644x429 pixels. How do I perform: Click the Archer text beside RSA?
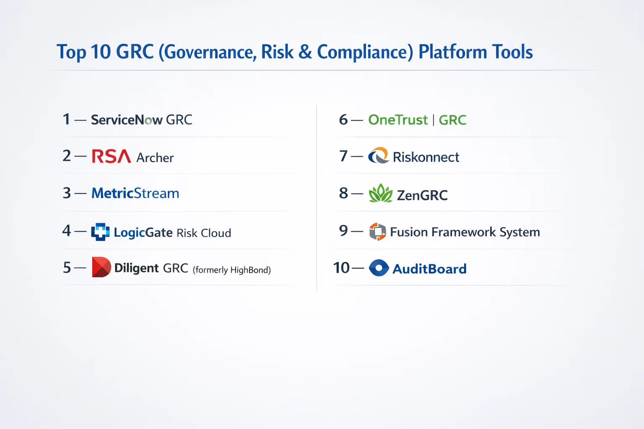(x=155, y=158)
